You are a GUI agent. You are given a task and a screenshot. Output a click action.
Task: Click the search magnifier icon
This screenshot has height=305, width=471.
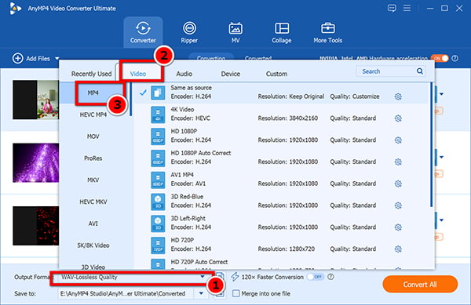420,71
